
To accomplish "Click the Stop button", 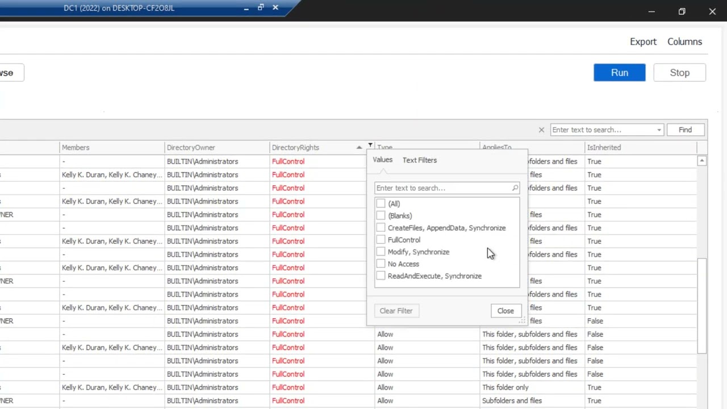I will point(680,73).
